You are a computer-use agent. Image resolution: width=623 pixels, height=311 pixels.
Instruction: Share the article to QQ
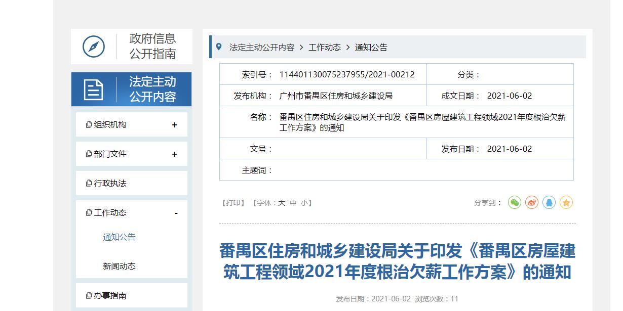(549, 202)
